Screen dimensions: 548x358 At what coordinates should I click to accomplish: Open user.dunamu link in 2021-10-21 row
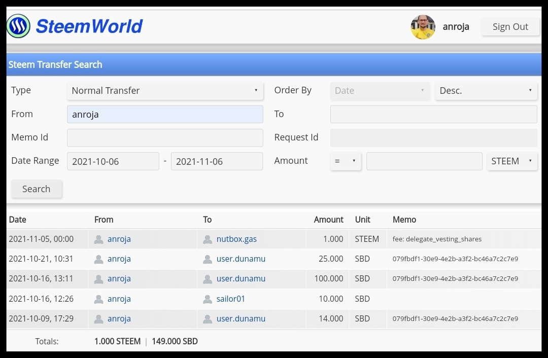[x=241, y=259]
